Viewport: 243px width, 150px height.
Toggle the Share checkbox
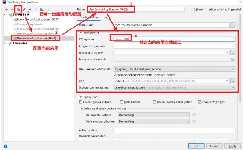[193, 9]
